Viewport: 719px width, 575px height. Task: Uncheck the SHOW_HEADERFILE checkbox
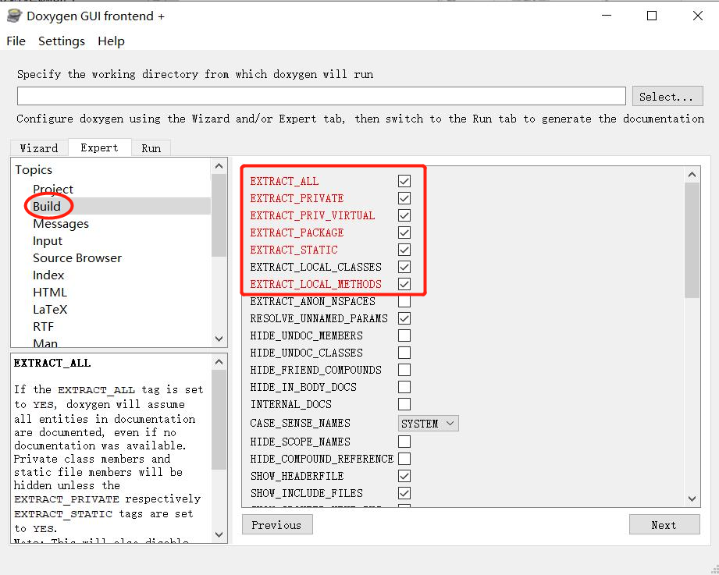click(x=404, y=476)
